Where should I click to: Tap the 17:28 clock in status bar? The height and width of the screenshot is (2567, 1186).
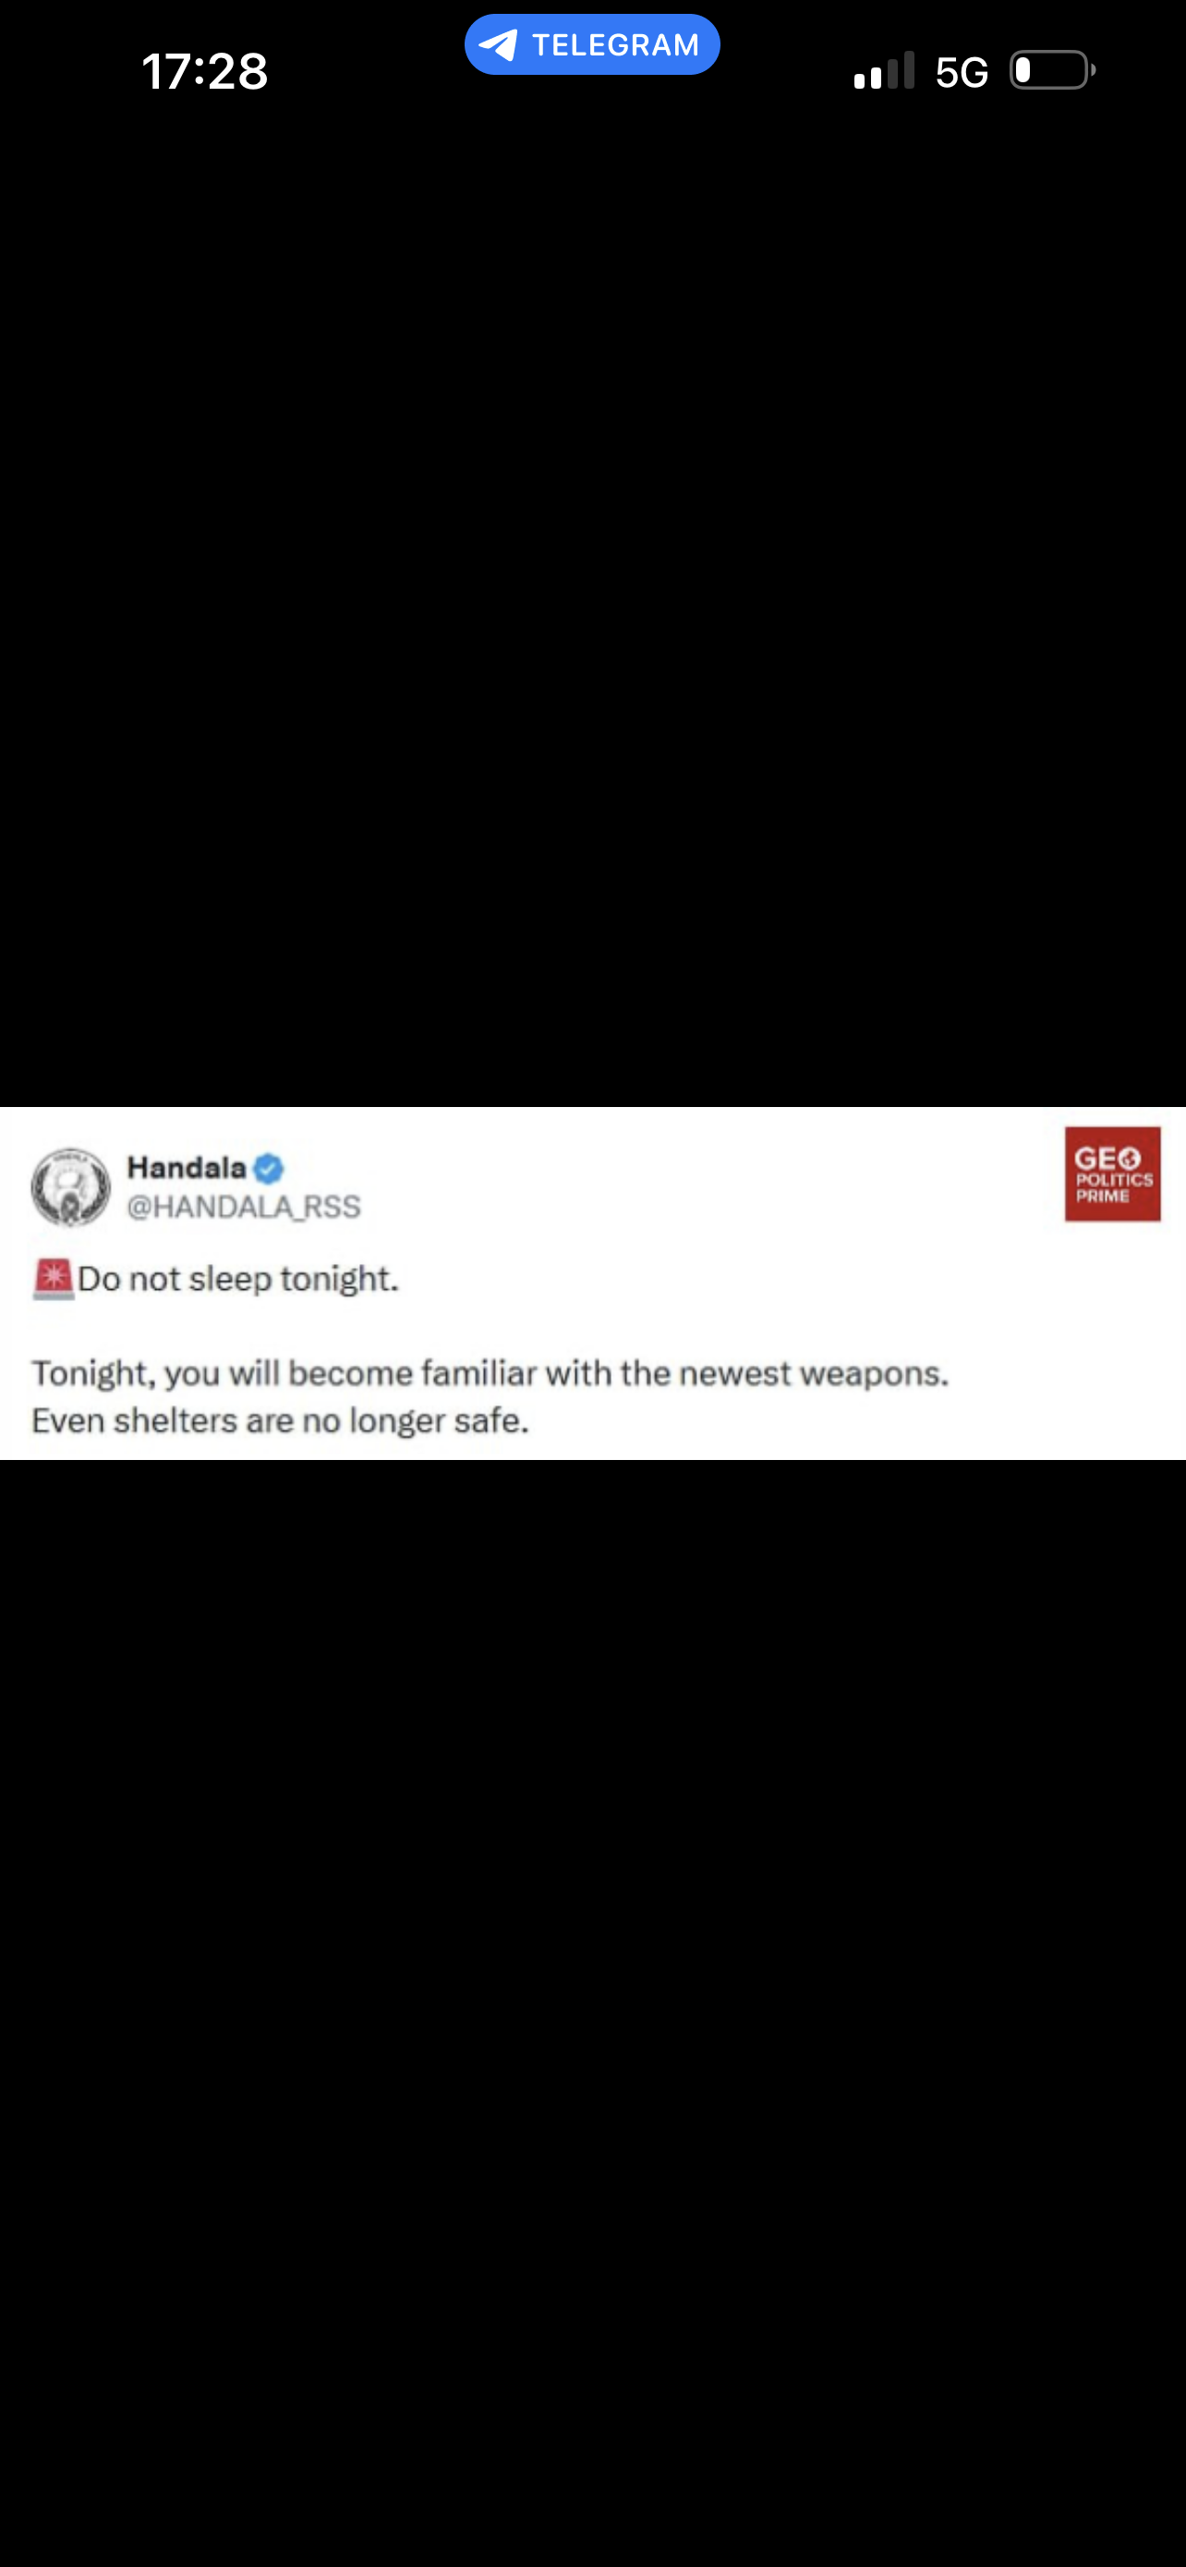tap(205, 72)
